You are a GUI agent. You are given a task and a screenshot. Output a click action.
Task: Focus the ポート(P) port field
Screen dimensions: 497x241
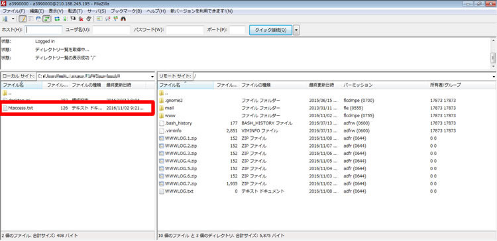pyautogui.click(x=237, y=30)
